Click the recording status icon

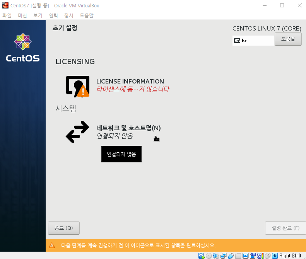253,256
